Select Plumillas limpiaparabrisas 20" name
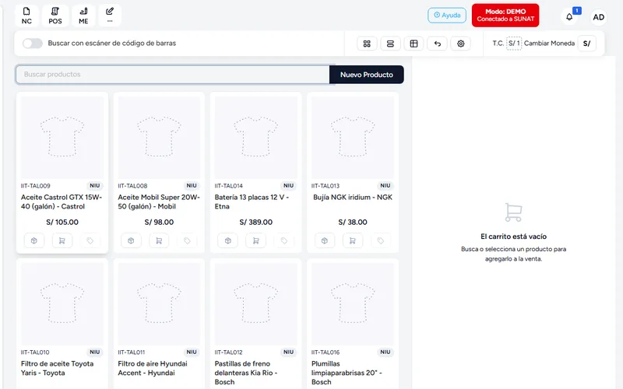Image resolution: width=623 pixels, height=389 pixels. pyautogui.click(x=347, y=373)
